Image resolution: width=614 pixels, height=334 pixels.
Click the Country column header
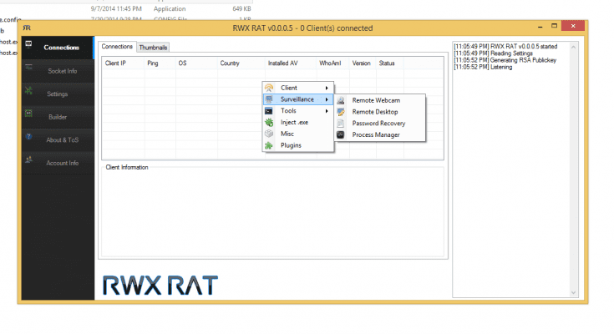tap(230, 63)
